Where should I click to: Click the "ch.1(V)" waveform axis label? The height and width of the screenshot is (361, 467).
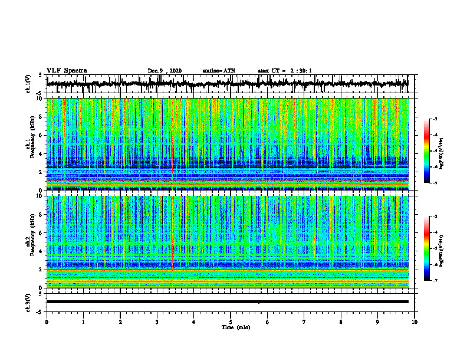coord(28,84)
